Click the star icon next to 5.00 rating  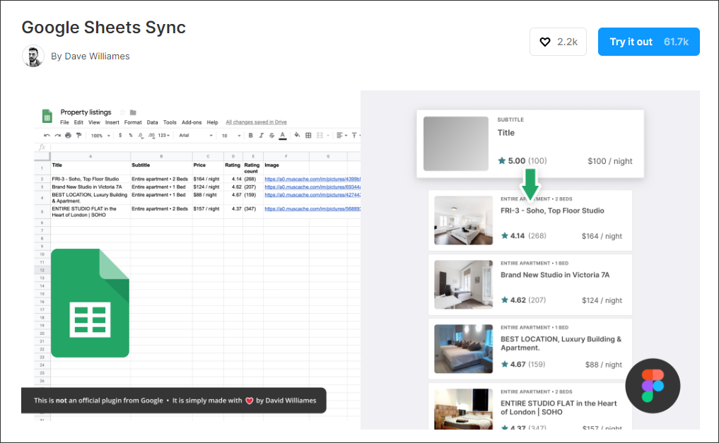tap(502, 160)
